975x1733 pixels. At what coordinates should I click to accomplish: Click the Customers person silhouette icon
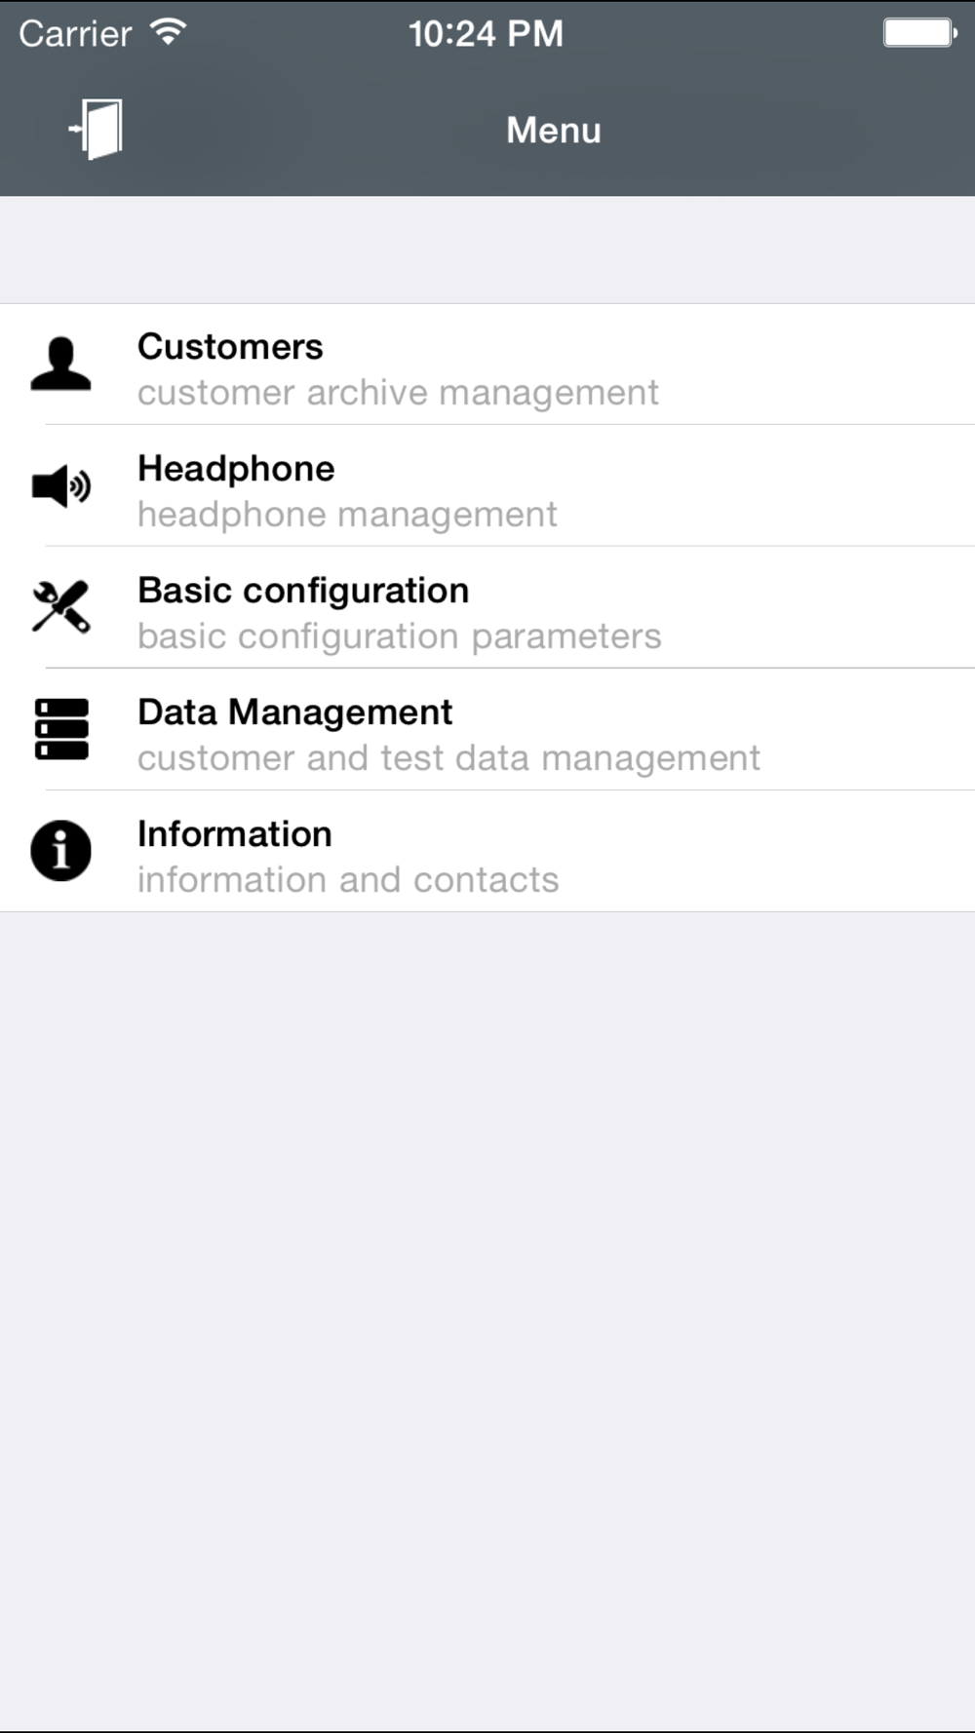(x=60, y=364)
